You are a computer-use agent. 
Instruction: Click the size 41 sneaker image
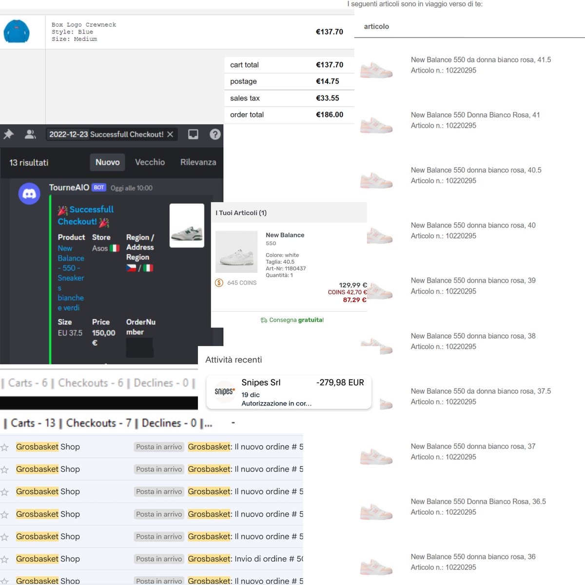point(376,125)
